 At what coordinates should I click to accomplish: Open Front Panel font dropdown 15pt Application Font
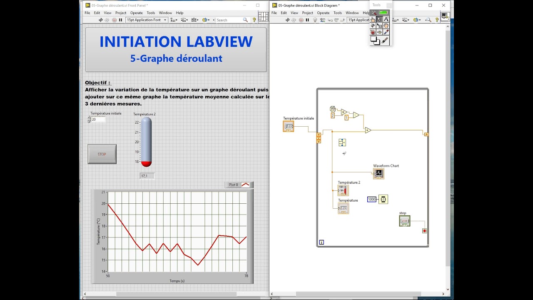[x=147, y=20]
